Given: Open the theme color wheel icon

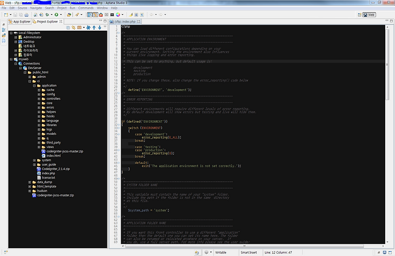Looking at the screenshot, I should click(118, 15).
